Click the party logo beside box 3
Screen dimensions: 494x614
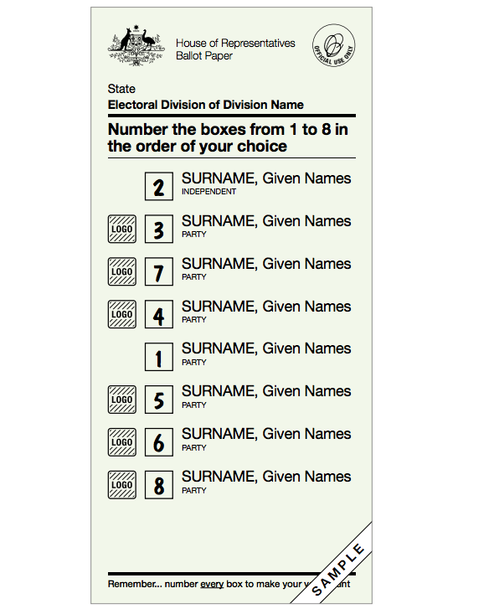click(x=122, y=229)
